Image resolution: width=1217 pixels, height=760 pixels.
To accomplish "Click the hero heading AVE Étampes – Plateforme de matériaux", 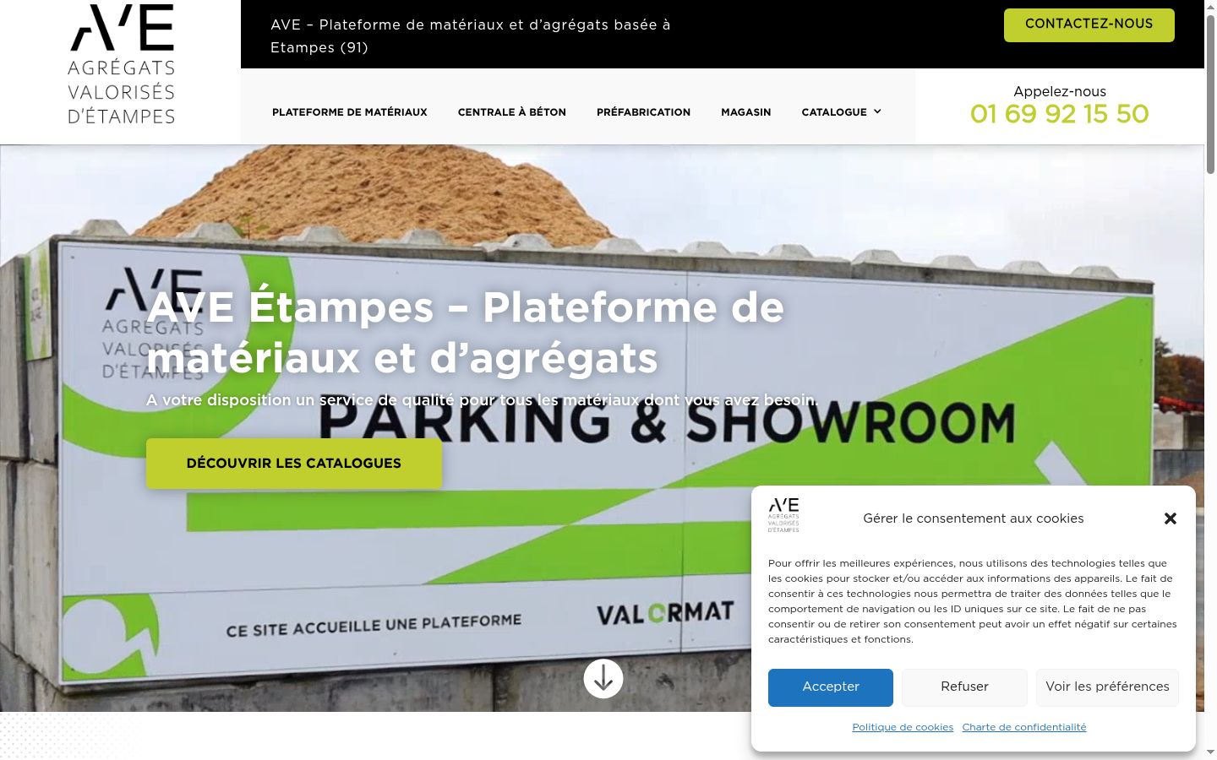I will coord(466,332).
